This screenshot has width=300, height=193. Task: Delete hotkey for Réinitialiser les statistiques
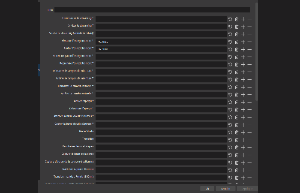coord(237,148)
